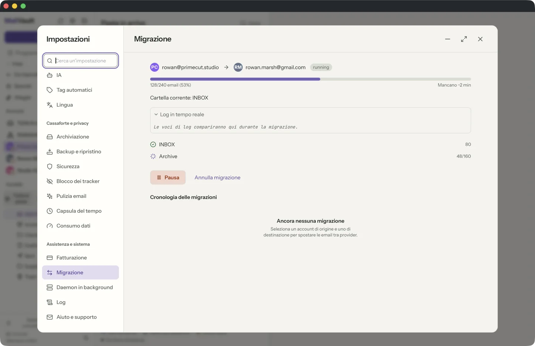The image size is (535, 346).
Task: Click the PC source account avatar
Action: pyautogui.click(x=155, y=67)
